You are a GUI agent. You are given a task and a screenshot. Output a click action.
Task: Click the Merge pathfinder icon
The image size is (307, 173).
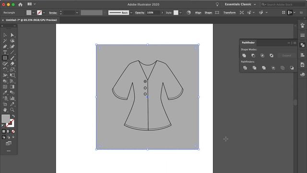click(x=264, y=68)
